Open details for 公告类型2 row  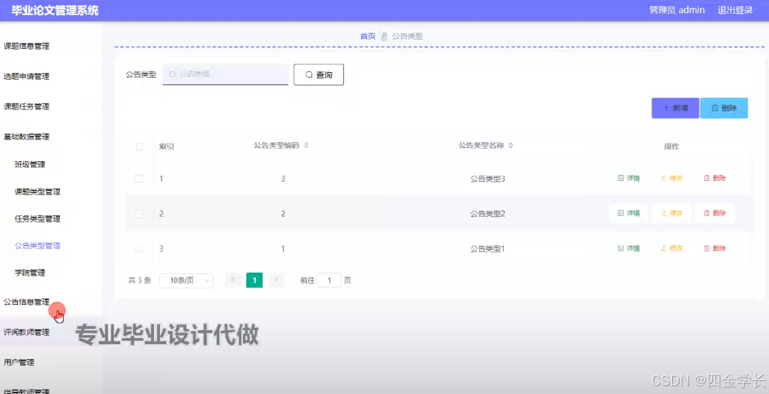point(627,213)
